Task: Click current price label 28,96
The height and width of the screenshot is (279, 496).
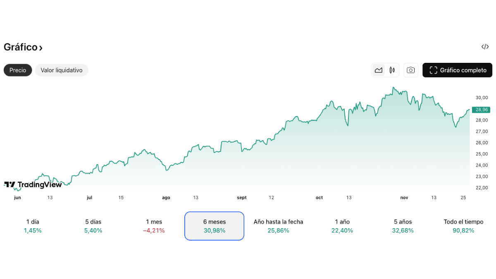Action: tap(482, 110)
